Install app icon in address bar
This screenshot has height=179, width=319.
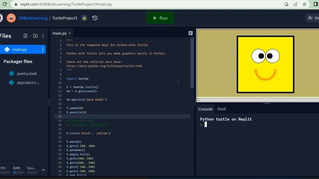(x=287, y=4)
